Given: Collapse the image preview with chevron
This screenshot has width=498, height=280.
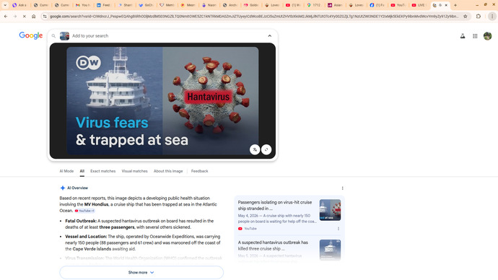Looking at the screenshot, I should 270,36.
